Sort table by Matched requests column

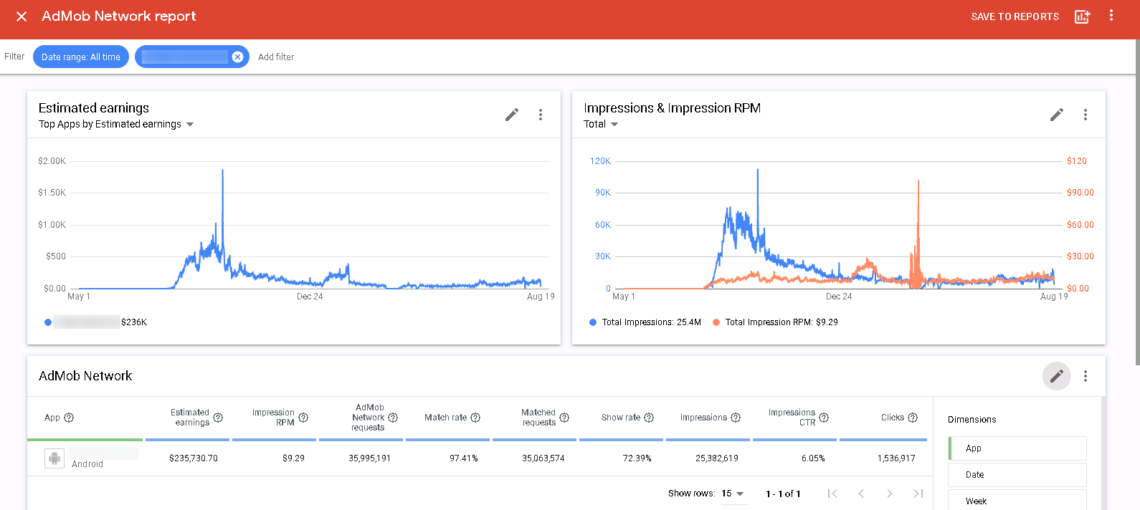(x=538, y=418)
